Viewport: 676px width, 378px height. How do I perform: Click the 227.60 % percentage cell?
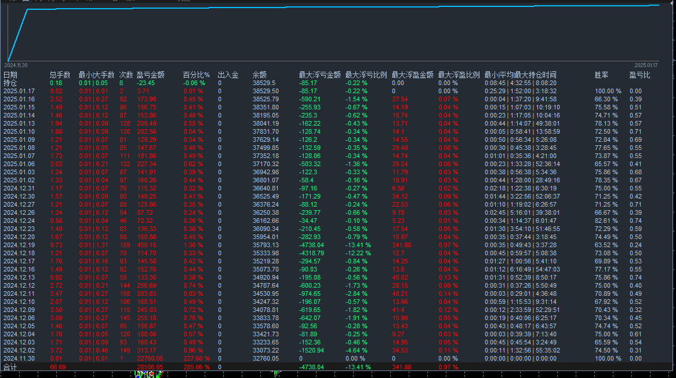(197, 359)
